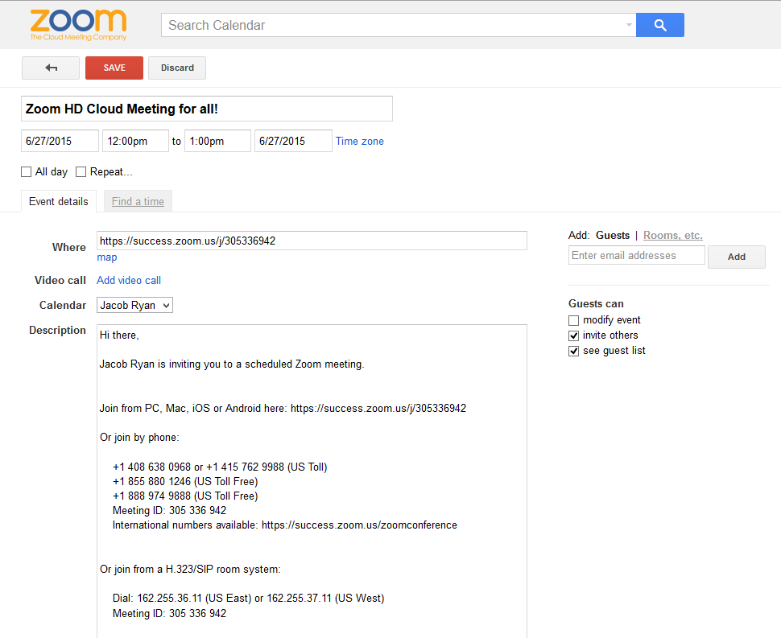The image size is (781, 638).
Task: Switch to Rooms, etc. link
Action: pyautogui.click(x=672, y=236)
